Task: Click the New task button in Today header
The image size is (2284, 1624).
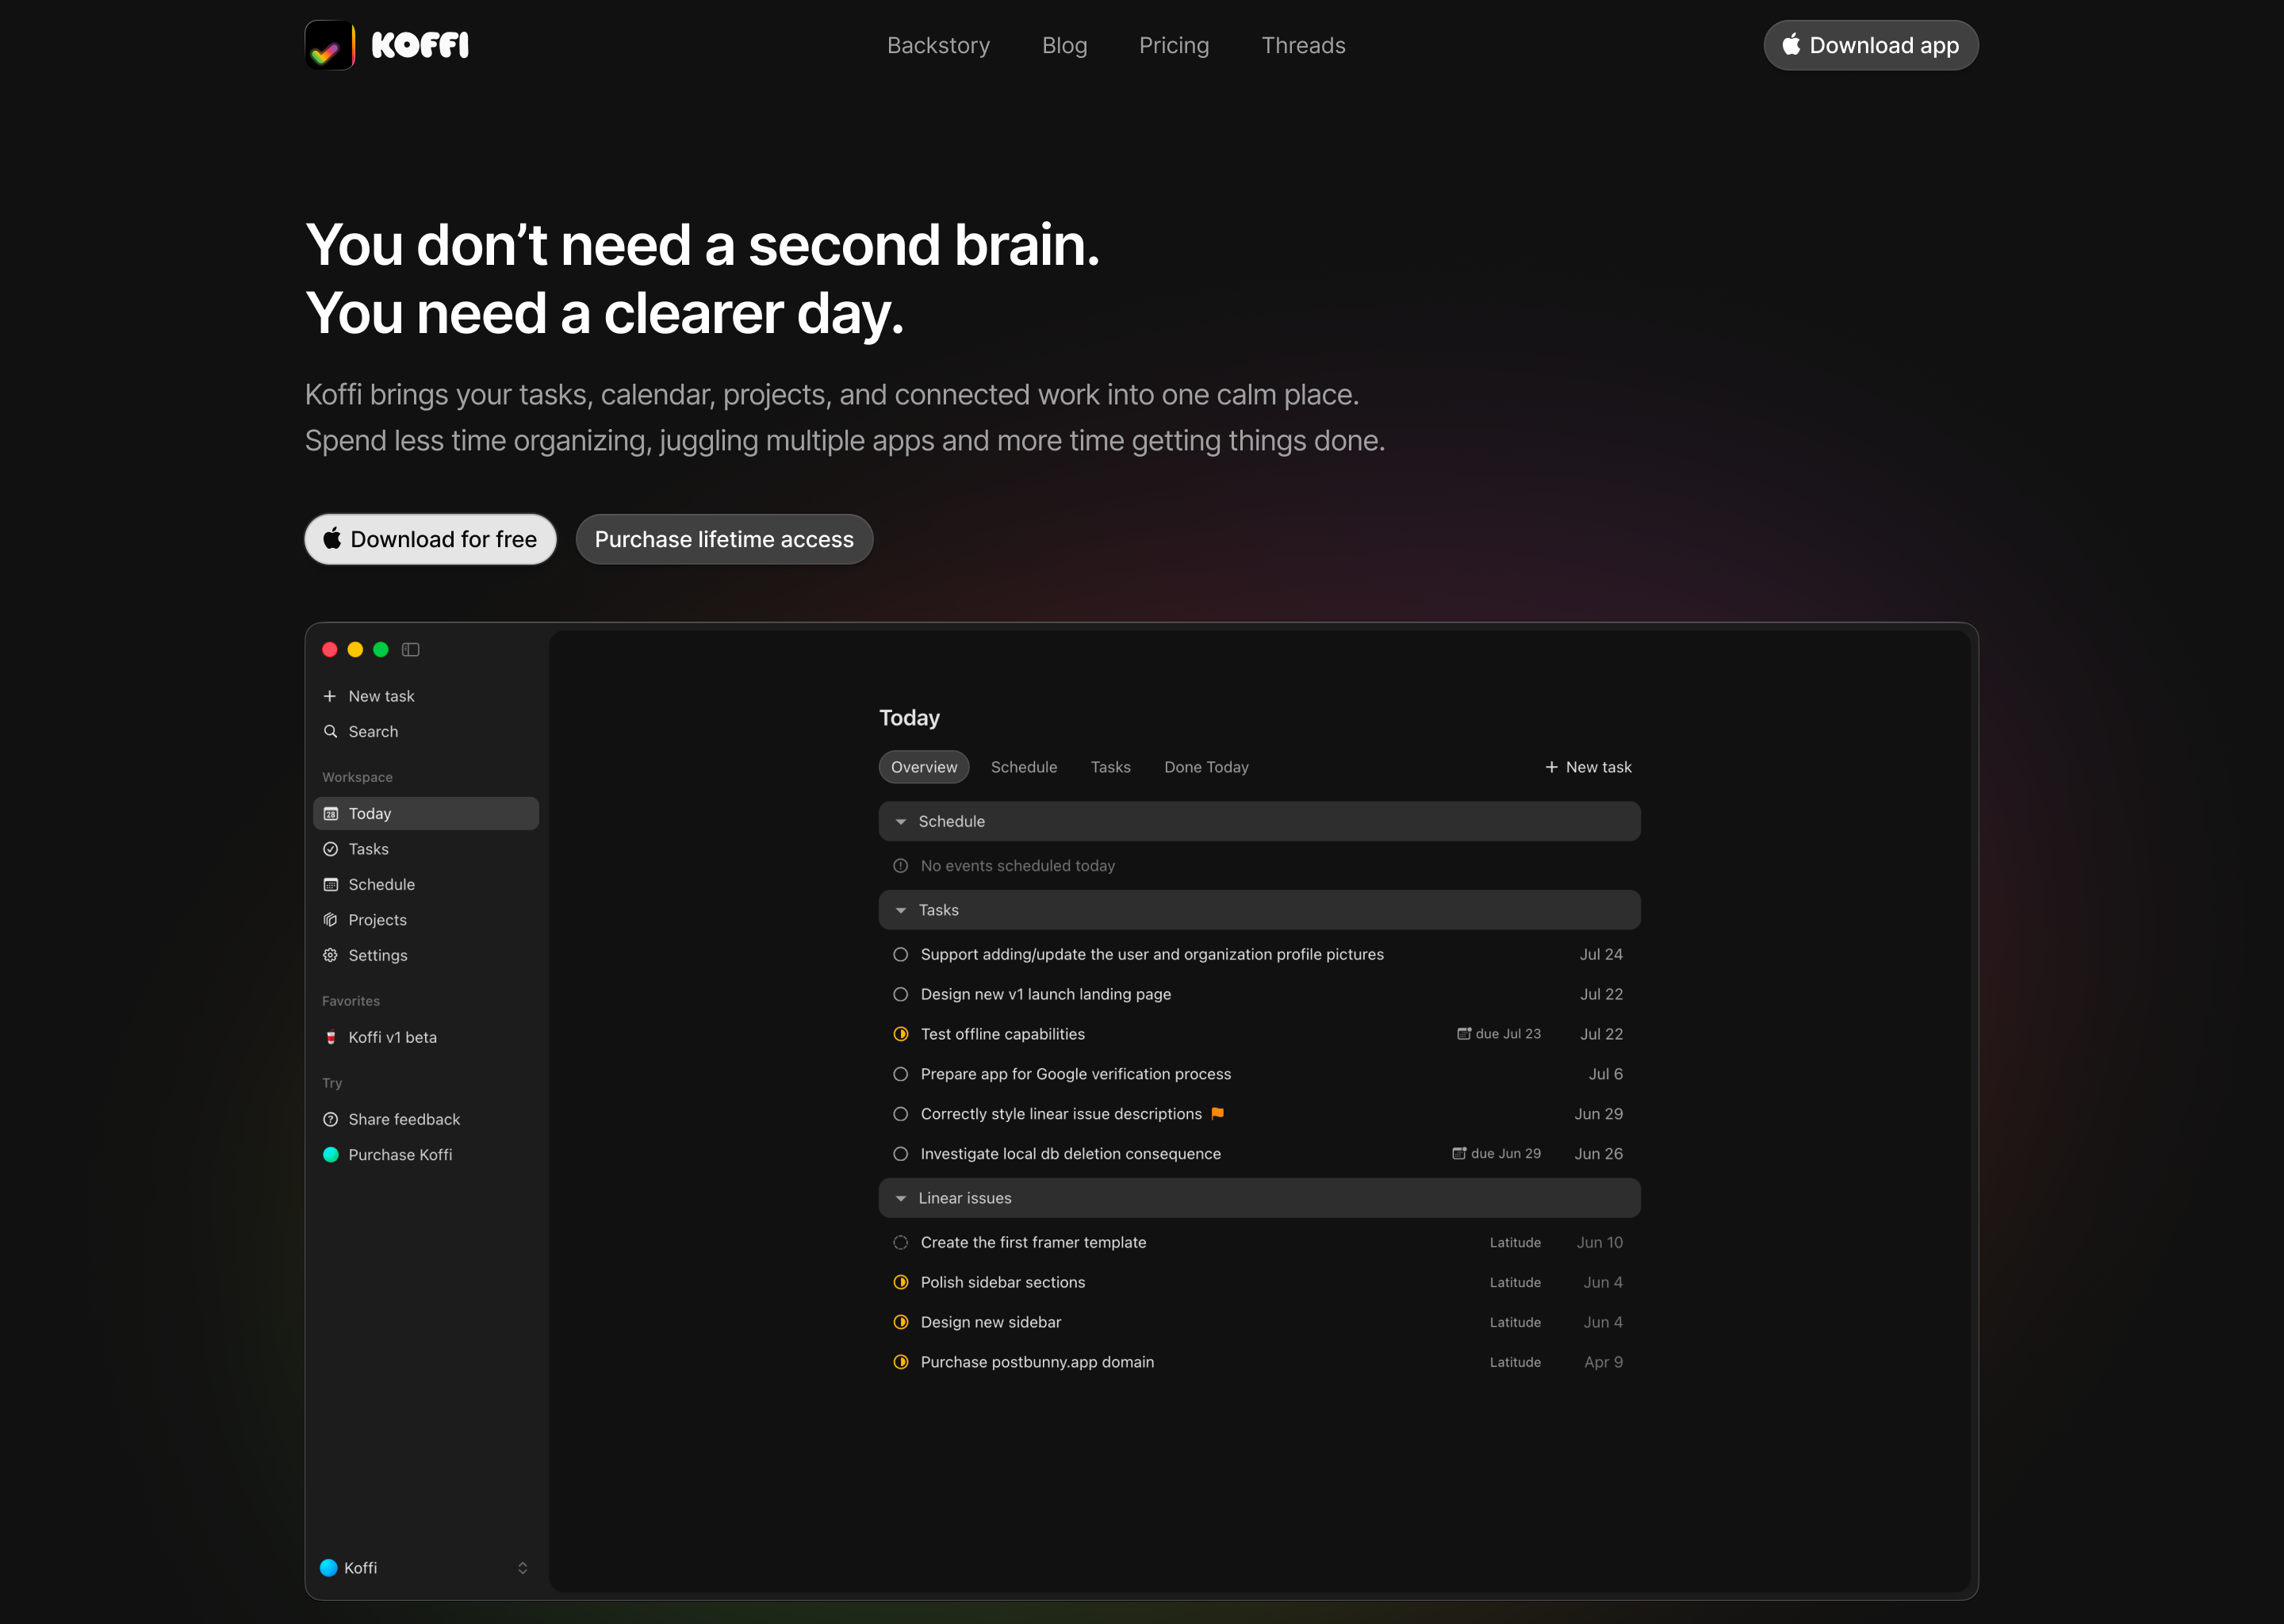Action: 1588,767
